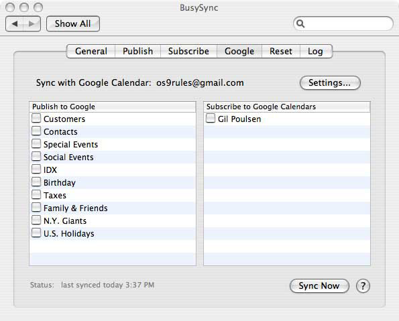This screenshot has width=399, height=321.
Task: View the Log tab
Action: point(316,51)
